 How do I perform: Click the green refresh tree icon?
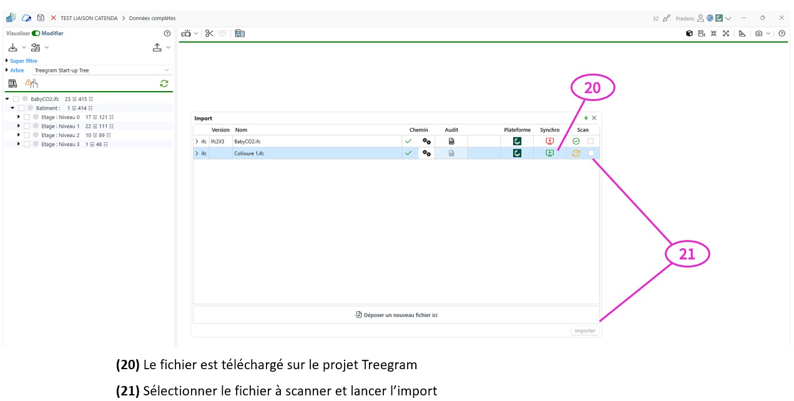[164, 84]
